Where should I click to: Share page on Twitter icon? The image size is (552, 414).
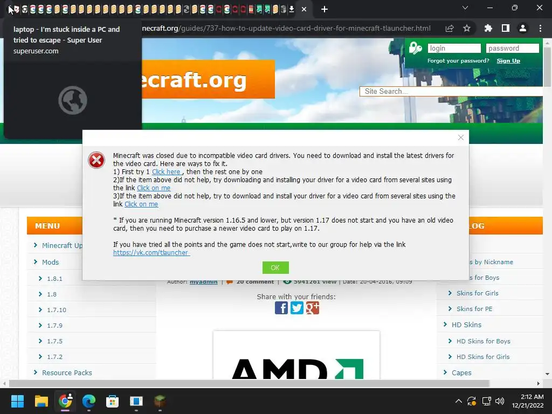pyautogui.click(x=297, y=308)
